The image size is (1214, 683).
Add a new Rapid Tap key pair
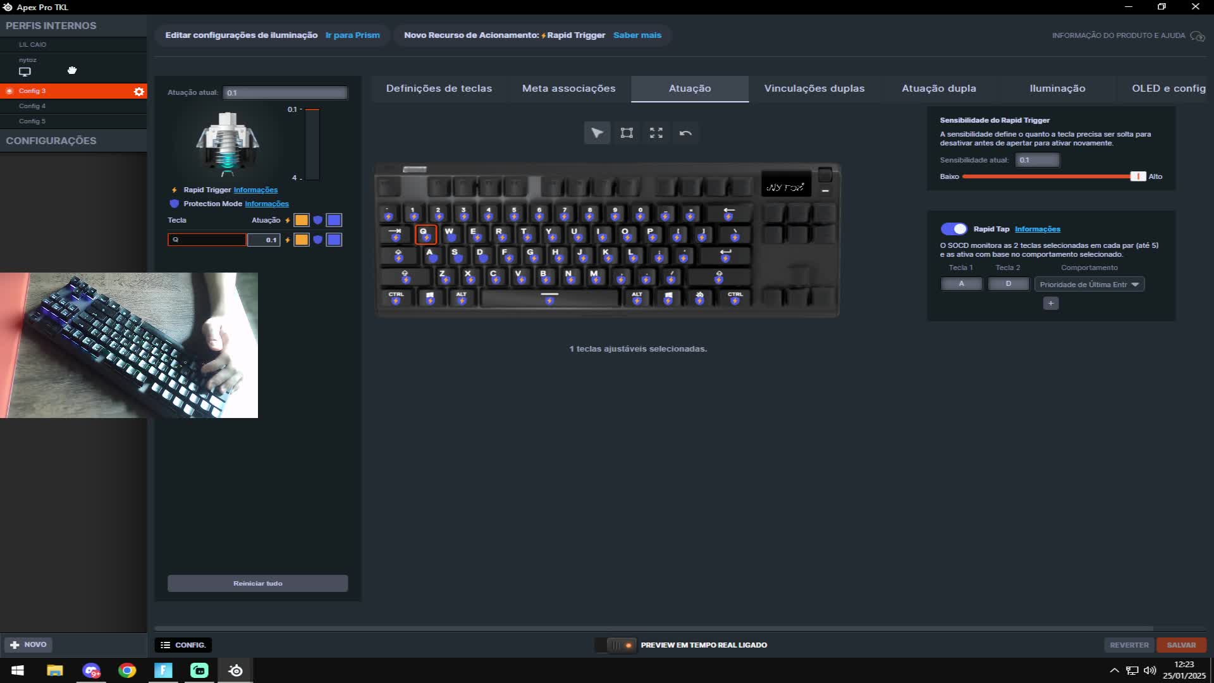click(1051, 304)
